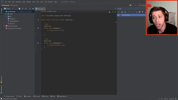Screen dimensions: 178x100
Task: Open the VCS menu
Action: click(x=46, y=2)
